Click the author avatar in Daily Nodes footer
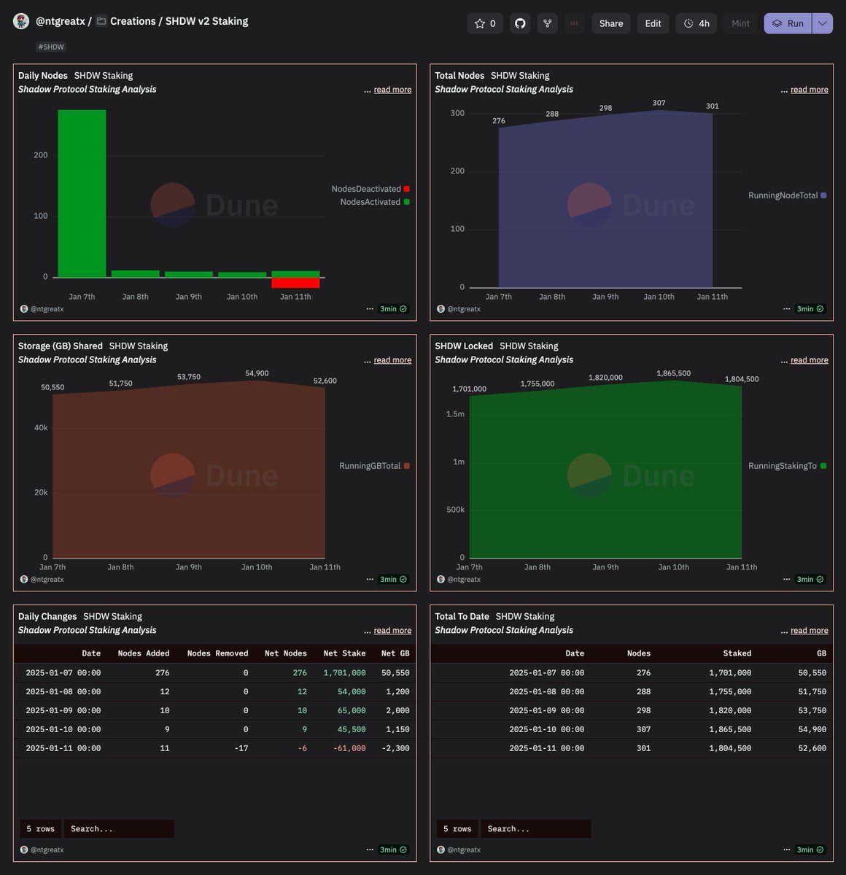 point(24,309)
